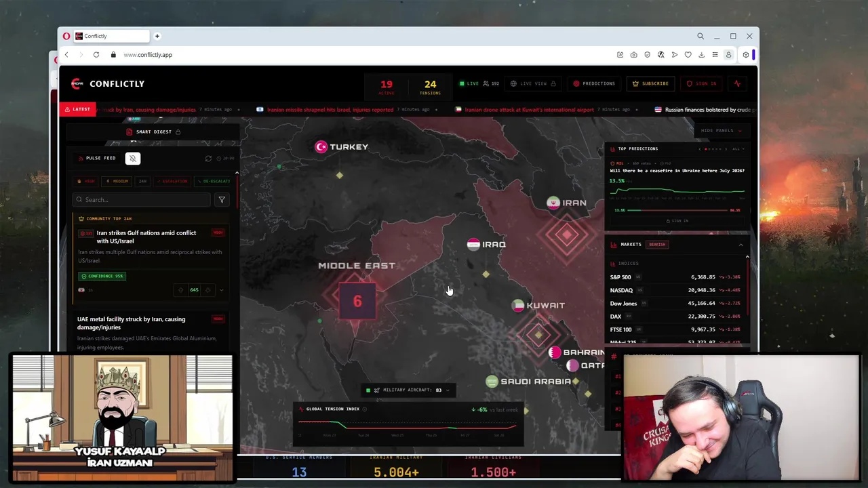Reload the page in Opera toolbar

click(96, 55)
